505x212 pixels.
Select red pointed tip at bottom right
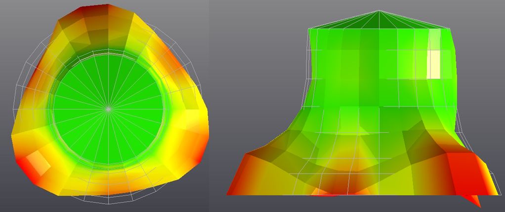click(x=476, y=202)
